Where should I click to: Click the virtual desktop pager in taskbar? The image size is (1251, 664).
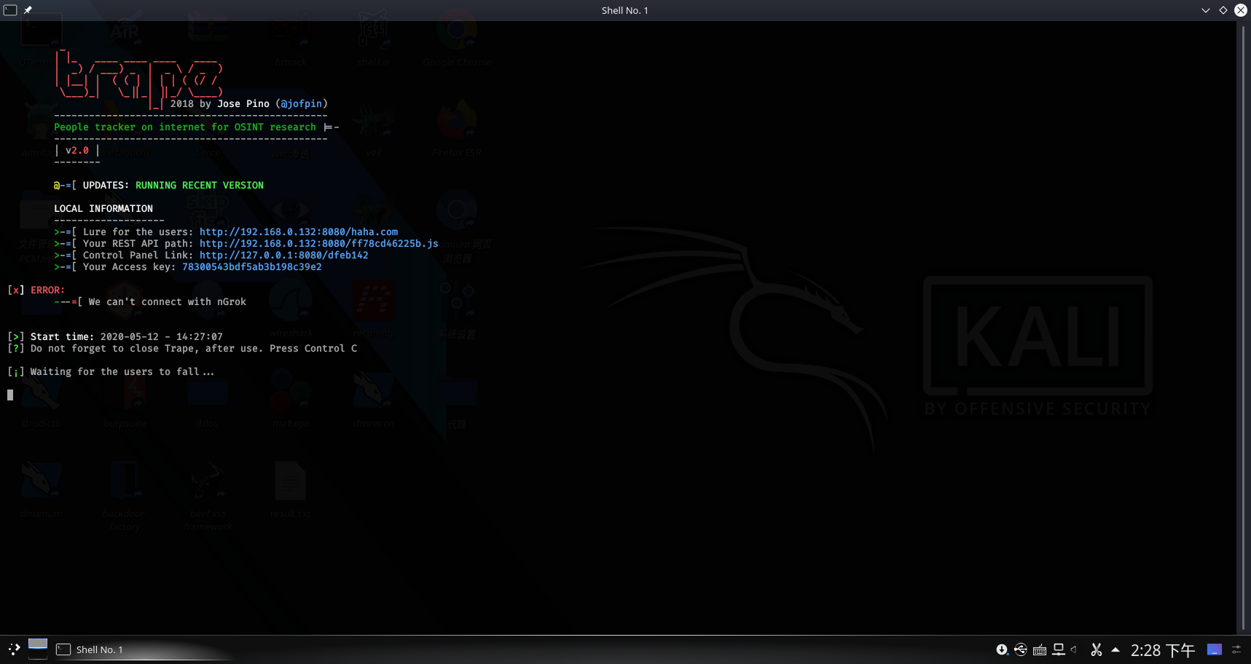pyautogui.click(x=38, y=649)
